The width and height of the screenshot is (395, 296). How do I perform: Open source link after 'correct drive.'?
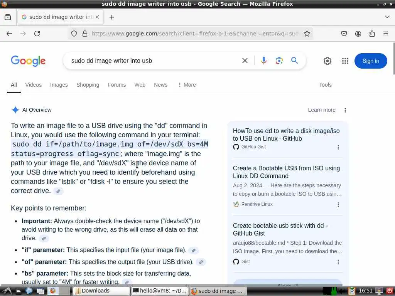[x=58, y=191]
